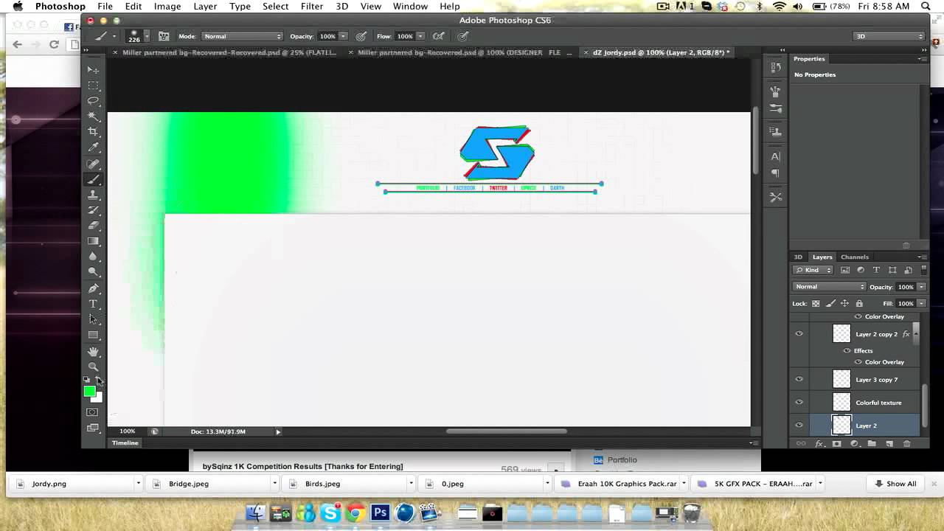Screen dimensions: 944x531
Task: Click the delete layer trash icon
Action: 906,443
